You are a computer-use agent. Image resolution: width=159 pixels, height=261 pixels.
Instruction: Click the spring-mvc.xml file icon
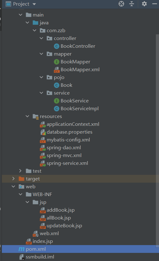point(43,155)
